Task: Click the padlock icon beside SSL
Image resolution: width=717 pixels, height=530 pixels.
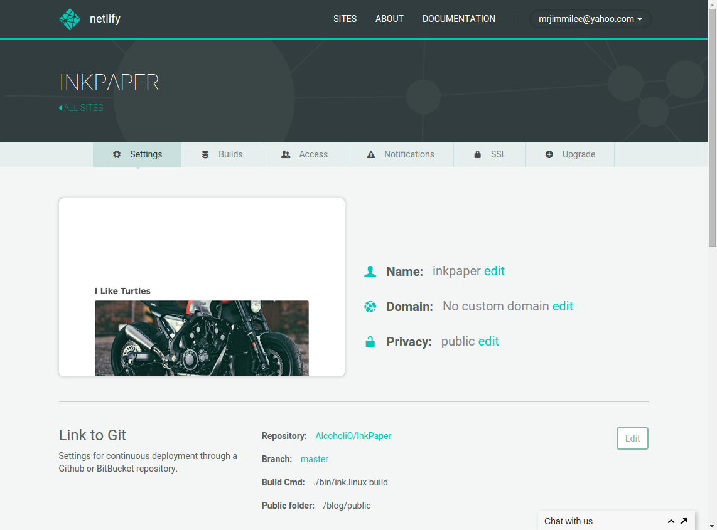Action: (478, 154)
